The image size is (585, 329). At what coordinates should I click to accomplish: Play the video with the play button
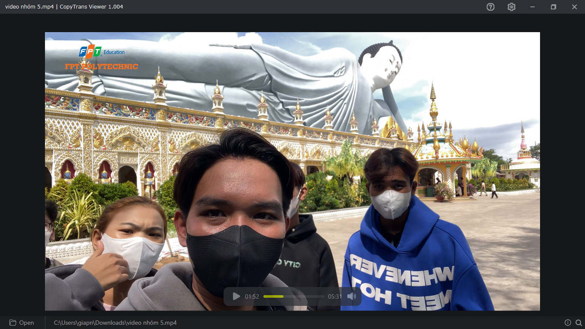coord(236,296)
